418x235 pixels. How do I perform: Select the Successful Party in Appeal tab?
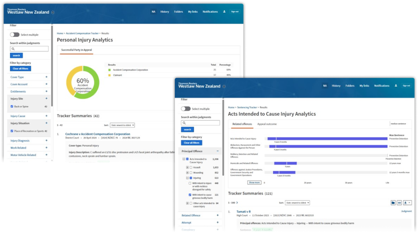pyautogui.click(x=76, y=50)
